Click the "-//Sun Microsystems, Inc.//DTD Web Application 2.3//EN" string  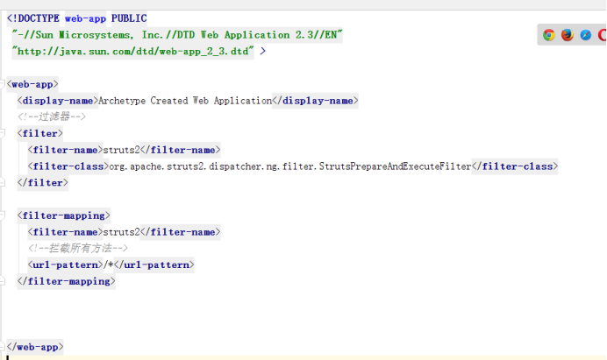pos(177,35)
